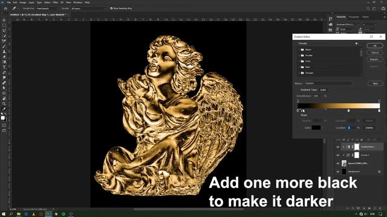
Task: Select the Rectangular Marquee tool
Action: 4,25
